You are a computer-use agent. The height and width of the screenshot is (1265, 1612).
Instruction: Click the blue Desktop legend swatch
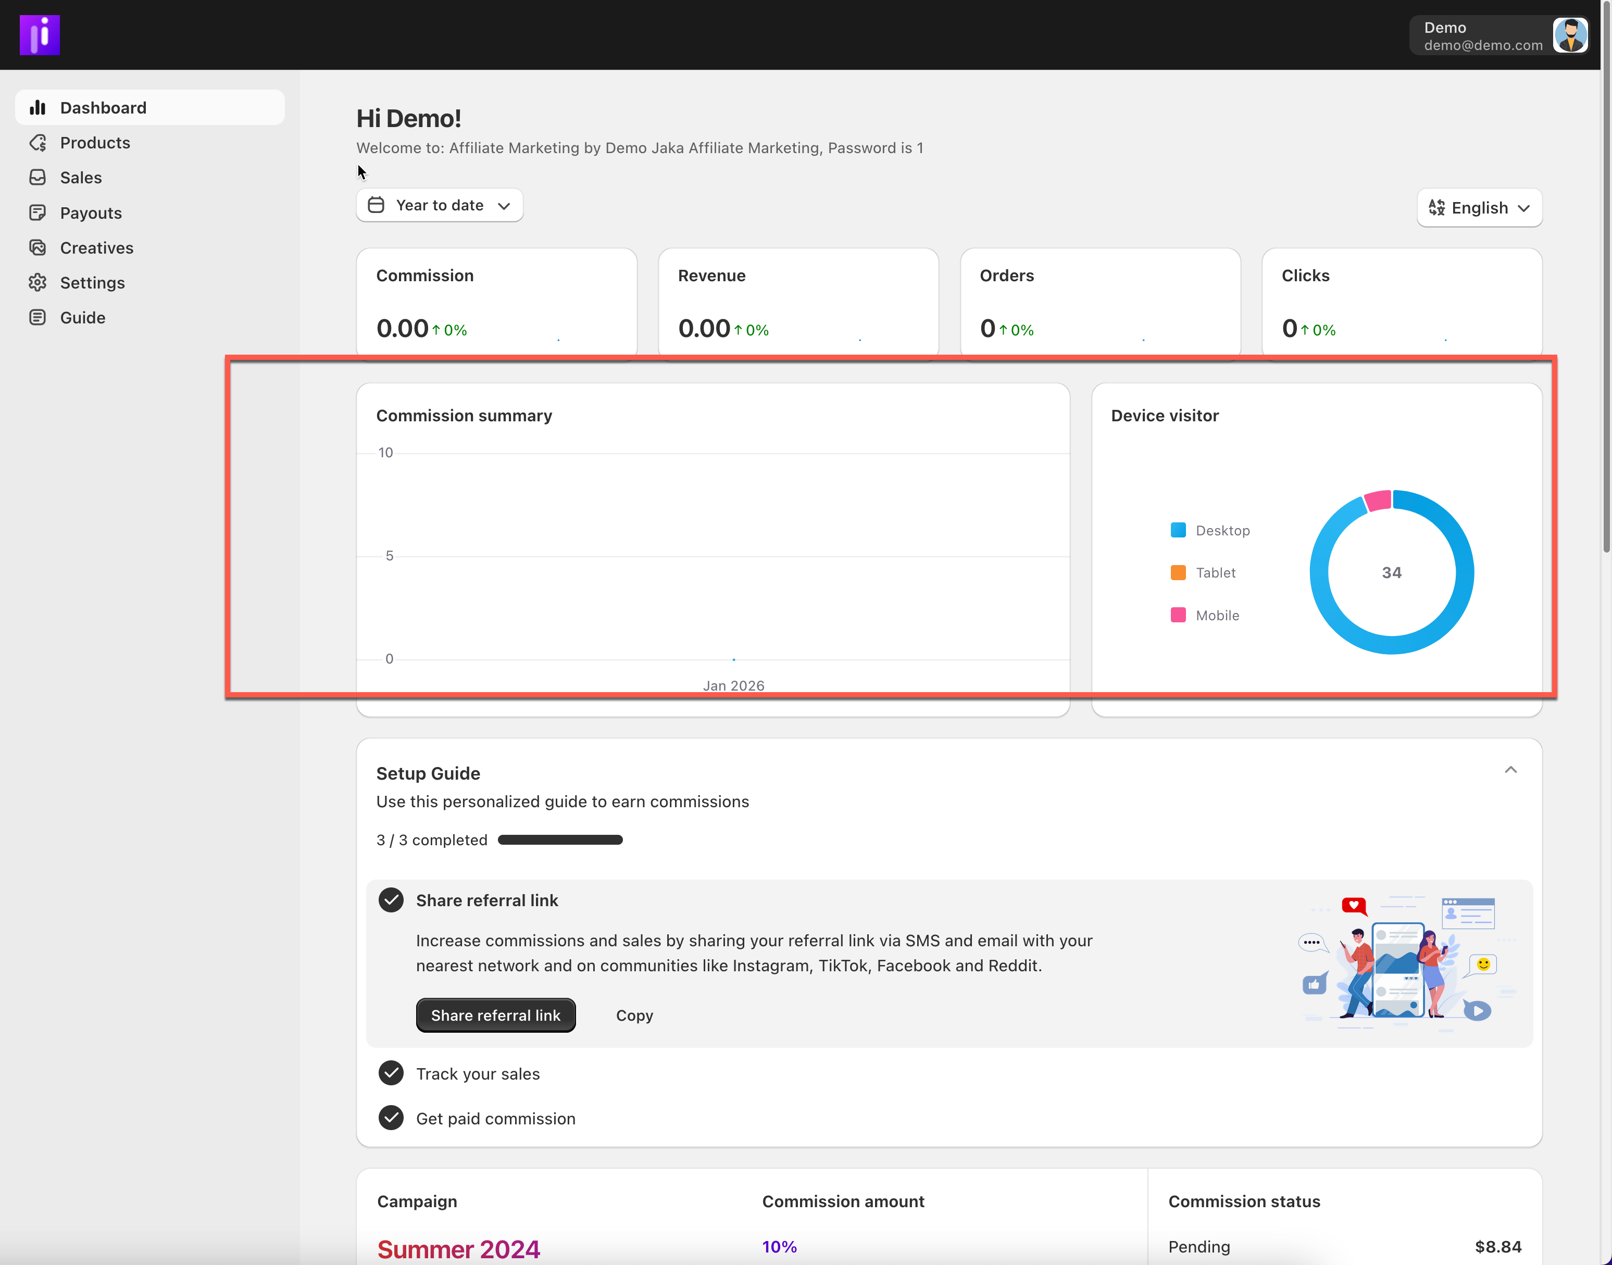(x=1178, y=530)
